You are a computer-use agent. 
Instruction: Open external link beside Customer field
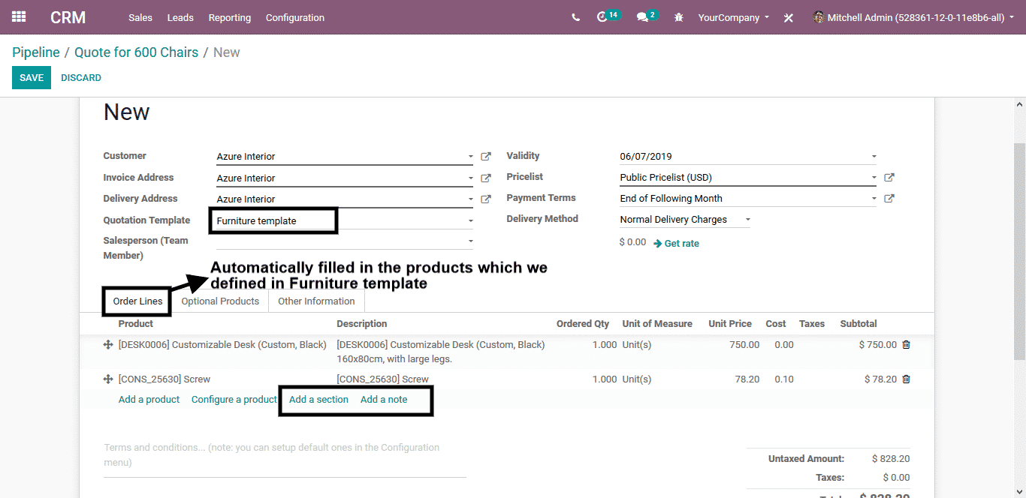point(486,157)
